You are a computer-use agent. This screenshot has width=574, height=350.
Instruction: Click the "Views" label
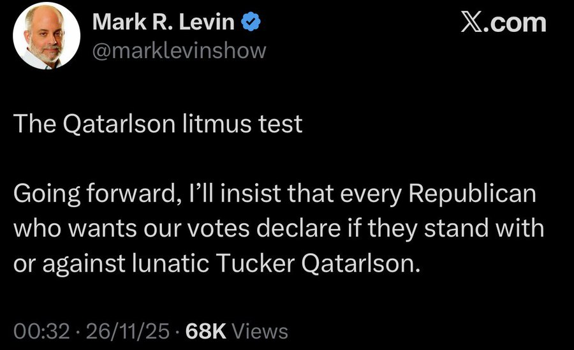(x=260, y=331)
